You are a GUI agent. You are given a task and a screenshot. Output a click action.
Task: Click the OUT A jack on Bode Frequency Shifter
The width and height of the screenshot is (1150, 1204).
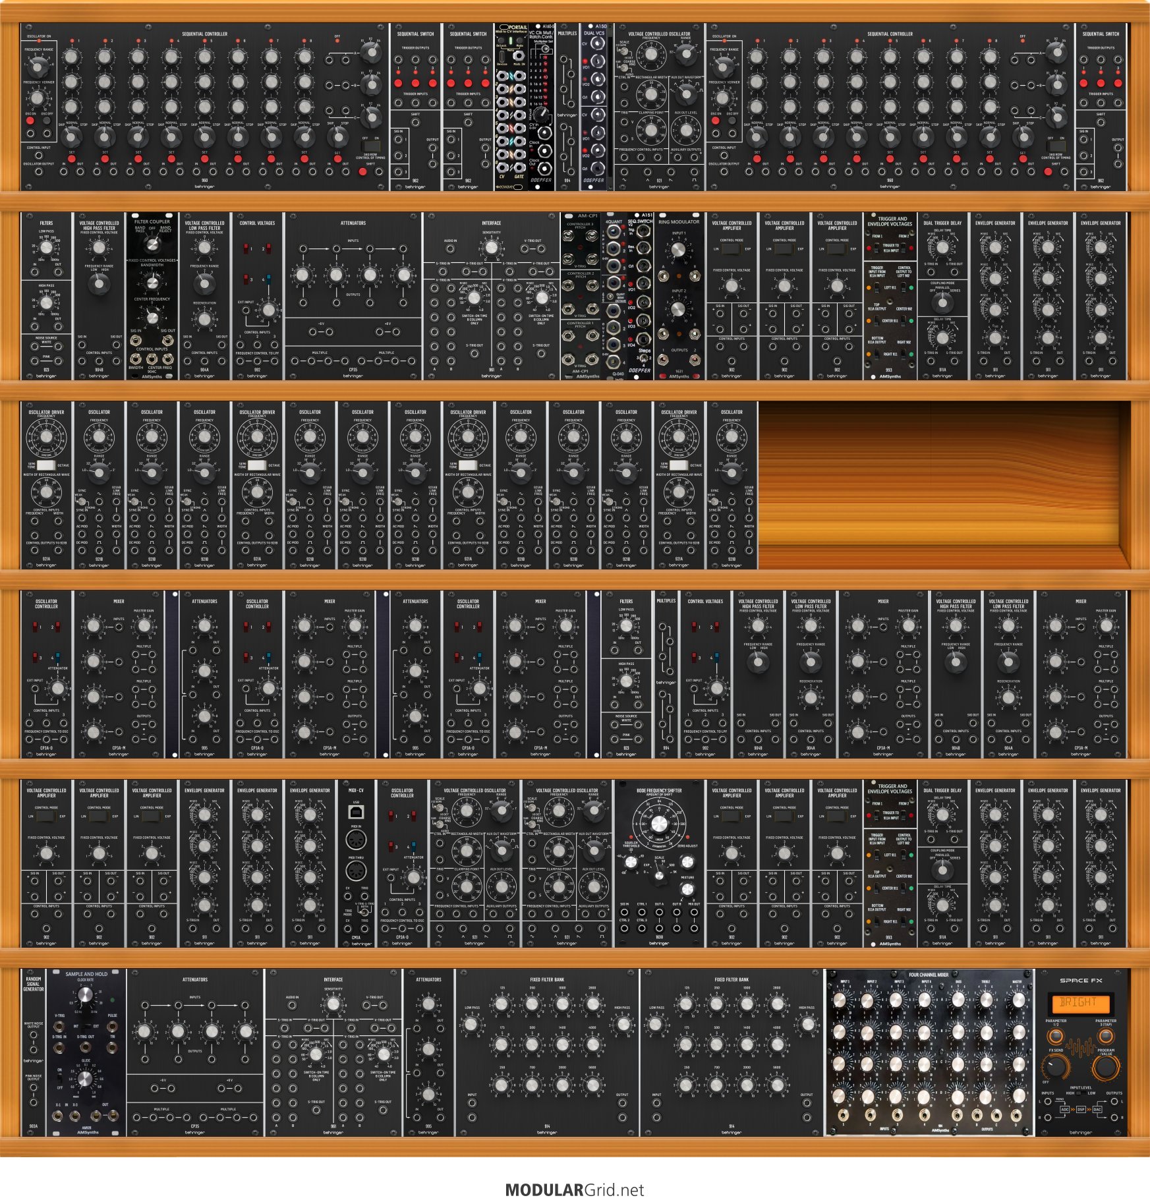point(659,913)
